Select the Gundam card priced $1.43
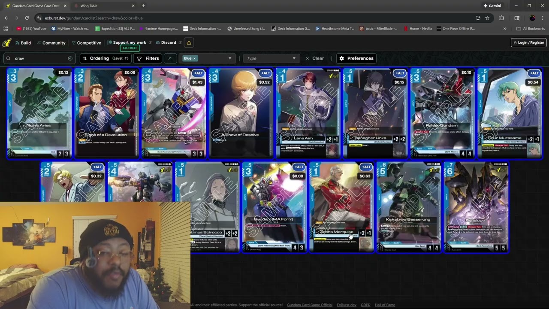The image size is (549, 309). tap(174, 113)
